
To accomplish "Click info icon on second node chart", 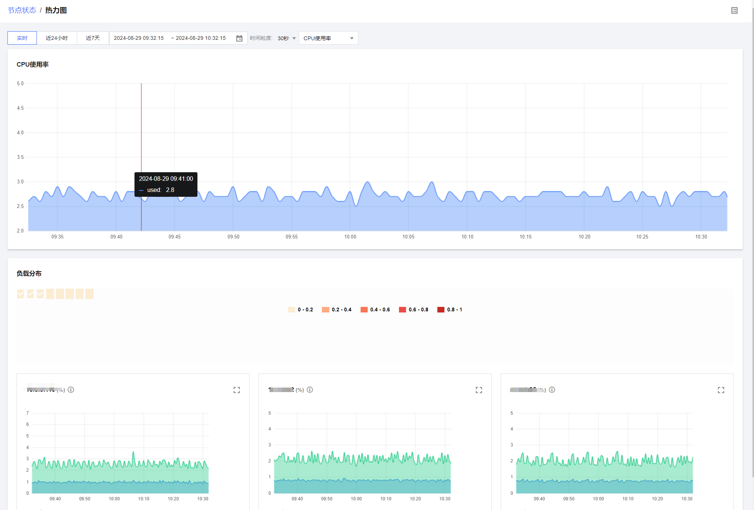I will [x=310, y=389].
